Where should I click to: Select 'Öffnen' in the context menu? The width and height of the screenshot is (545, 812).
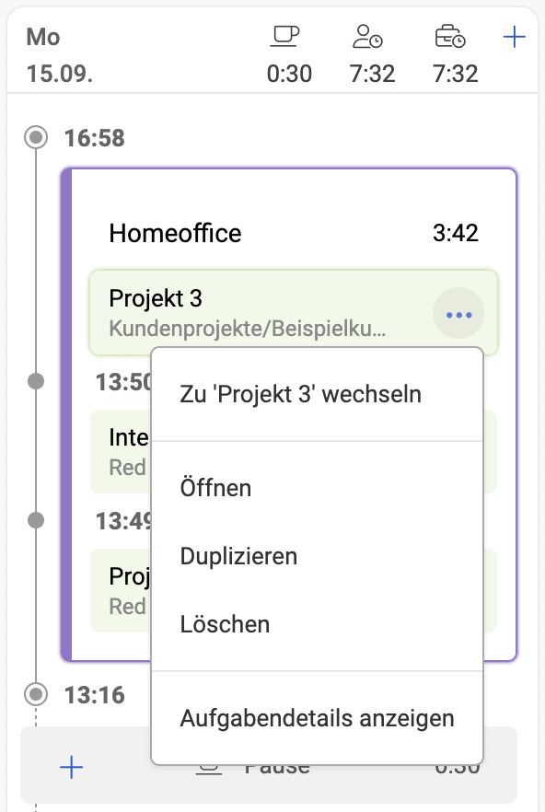pos(217,488)
